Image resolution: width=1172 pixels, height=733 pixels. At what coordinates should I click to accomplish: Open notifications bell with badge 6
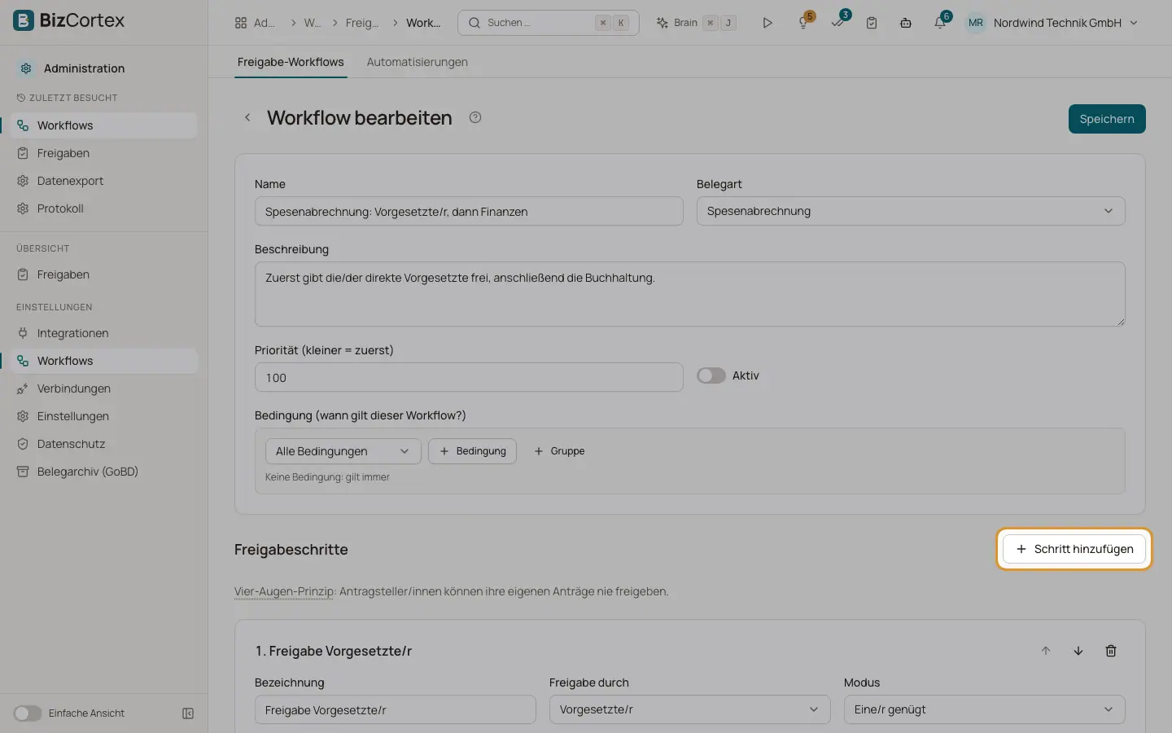[x=940, y=23]
